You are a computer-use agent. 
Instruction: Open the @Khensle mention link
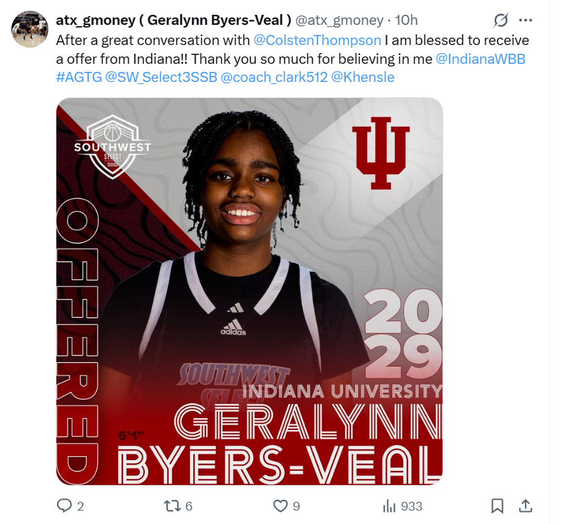363,77
